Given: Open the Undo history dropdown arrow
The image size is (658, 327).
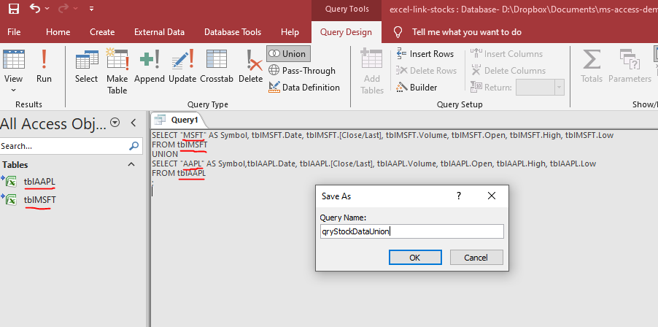Looking at the screenshot, I should (47, 9).
